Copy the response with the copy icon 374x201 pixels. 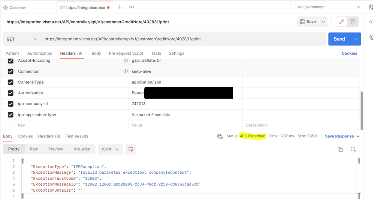coord(340,149)
